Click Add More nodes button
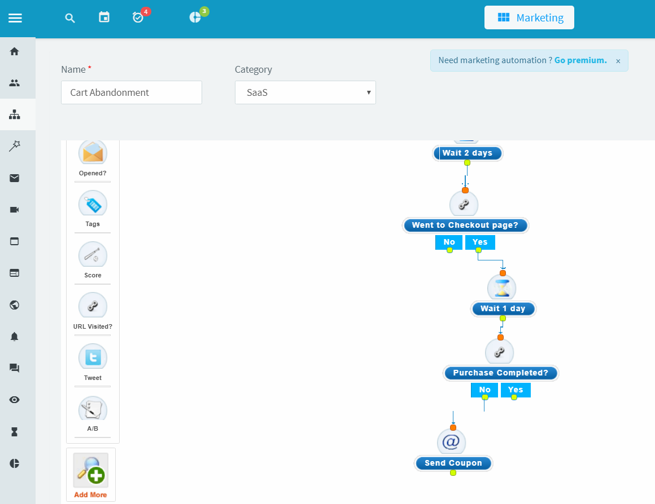The width and height of the screenshot is (655, 504). tap(91, 474)
